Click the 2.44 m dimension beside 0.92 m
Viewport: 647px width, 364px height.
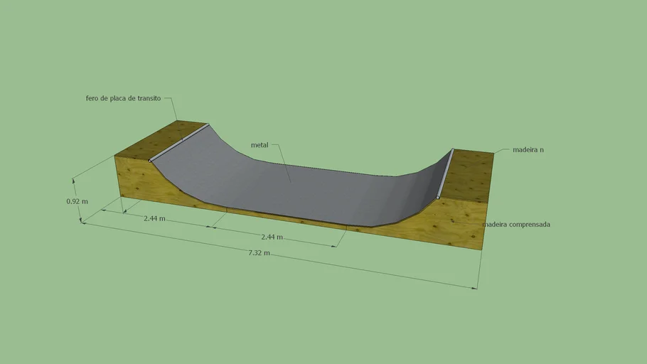click(x=154, y=218)
